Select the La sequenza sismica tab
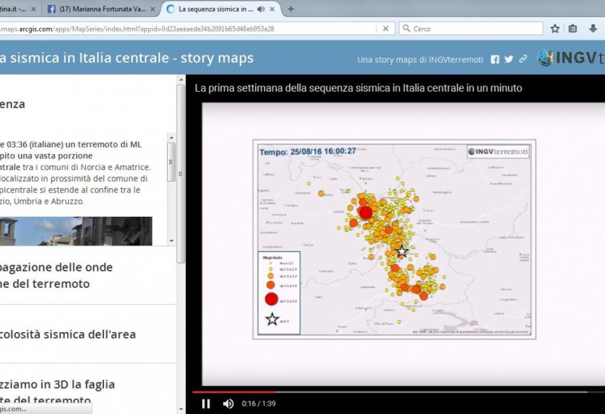 tap(216, 9)
